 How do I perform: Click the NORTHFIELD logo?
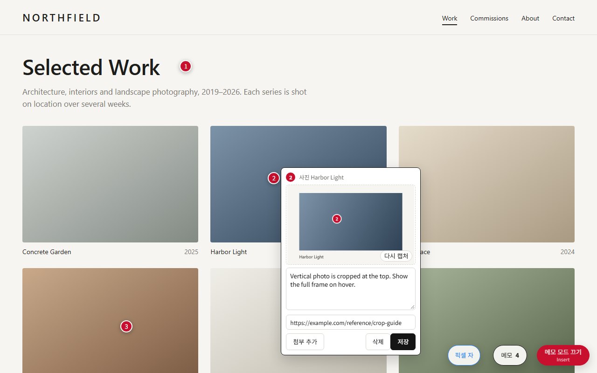[62, 18]
